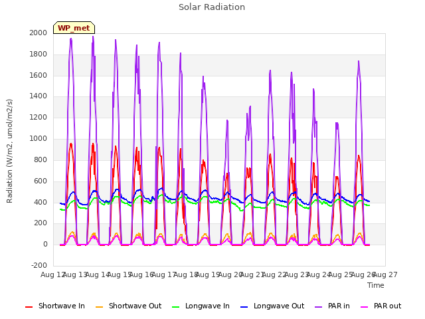The width and height of the screenshot is (425, 319).
Task: Click the green Longwave In legend swatch
Action: coord(175,307)
